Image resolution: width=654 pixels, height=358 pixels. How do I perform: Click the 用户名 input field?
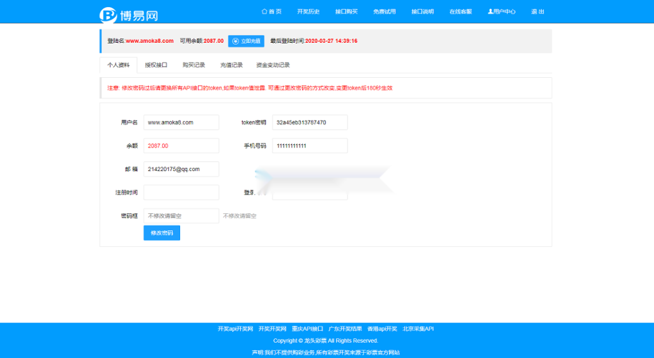tap(181, 123)
